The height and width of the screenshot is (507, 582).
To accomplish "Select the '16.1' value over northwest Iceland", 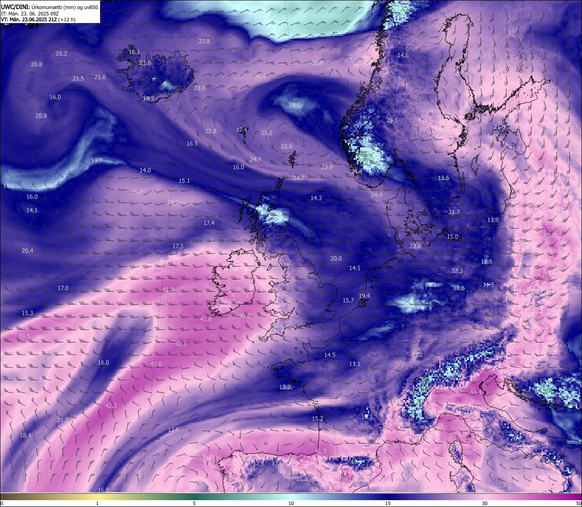I will pyautogui.click(x=134, y=52).
